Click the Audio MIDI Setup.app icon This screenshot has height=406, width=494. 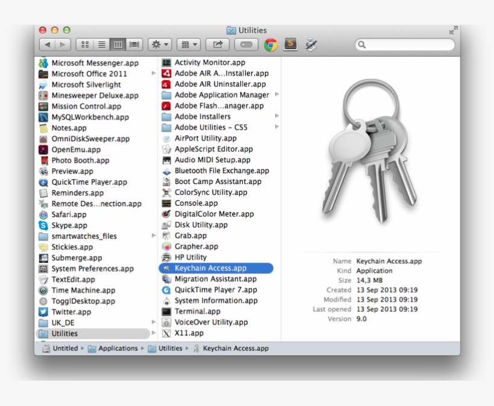pos(166,160)
